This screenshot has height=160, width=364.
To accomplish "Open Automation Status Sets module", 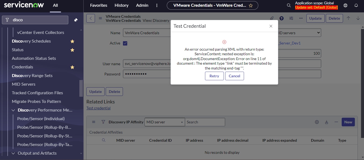I will pos(34,58).
